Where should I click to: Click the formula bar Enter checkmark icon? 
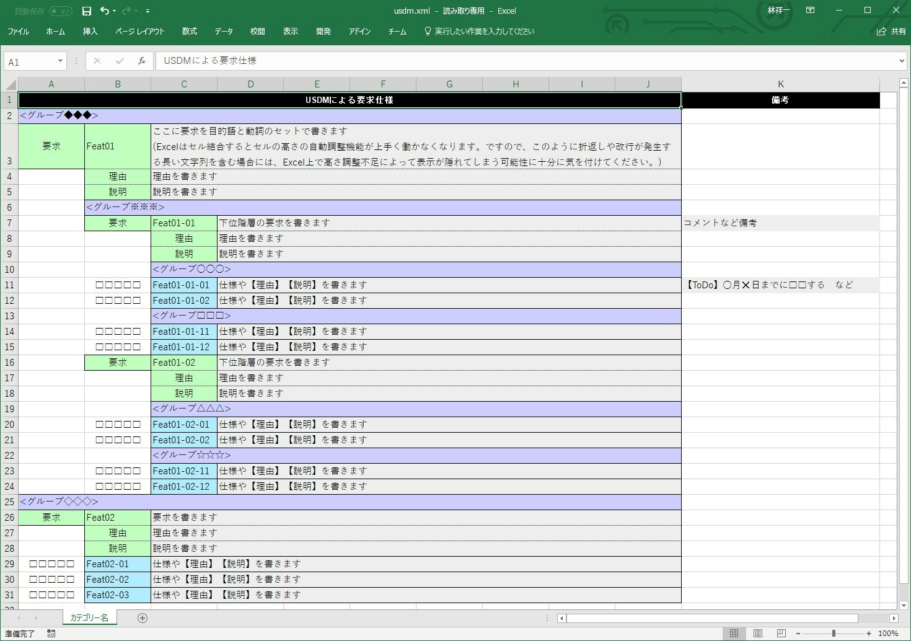(x=120, y=61)
